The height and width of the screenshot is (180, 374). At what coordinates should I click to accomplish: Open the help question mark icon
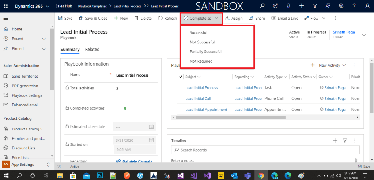(x=354, y=6)
